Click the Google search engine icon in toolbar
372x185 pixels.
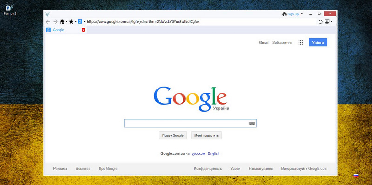pos(80,22)
